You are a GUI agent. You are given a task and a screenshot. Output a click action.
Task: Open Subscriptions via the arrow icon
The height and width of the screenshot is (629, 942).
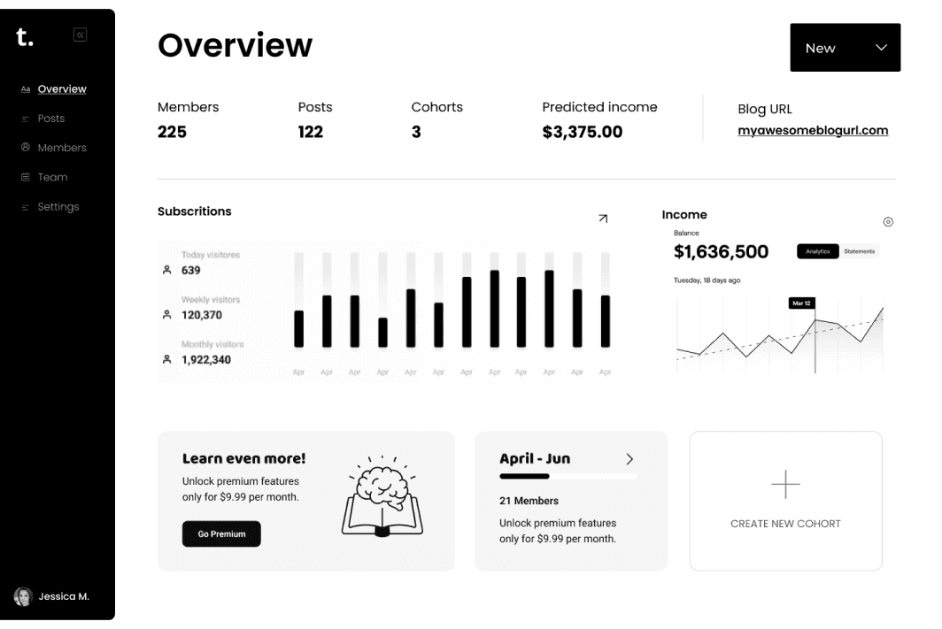(x=603, y=219)
